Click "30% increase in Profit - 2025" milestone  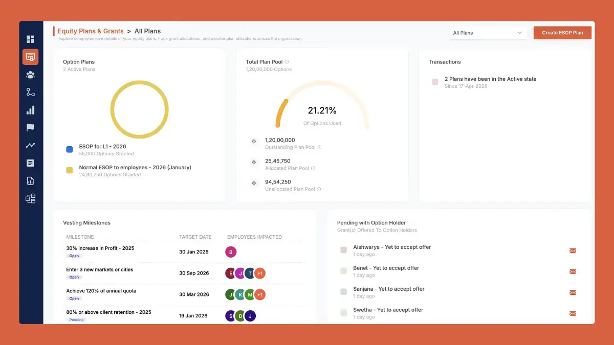(100, 248)
